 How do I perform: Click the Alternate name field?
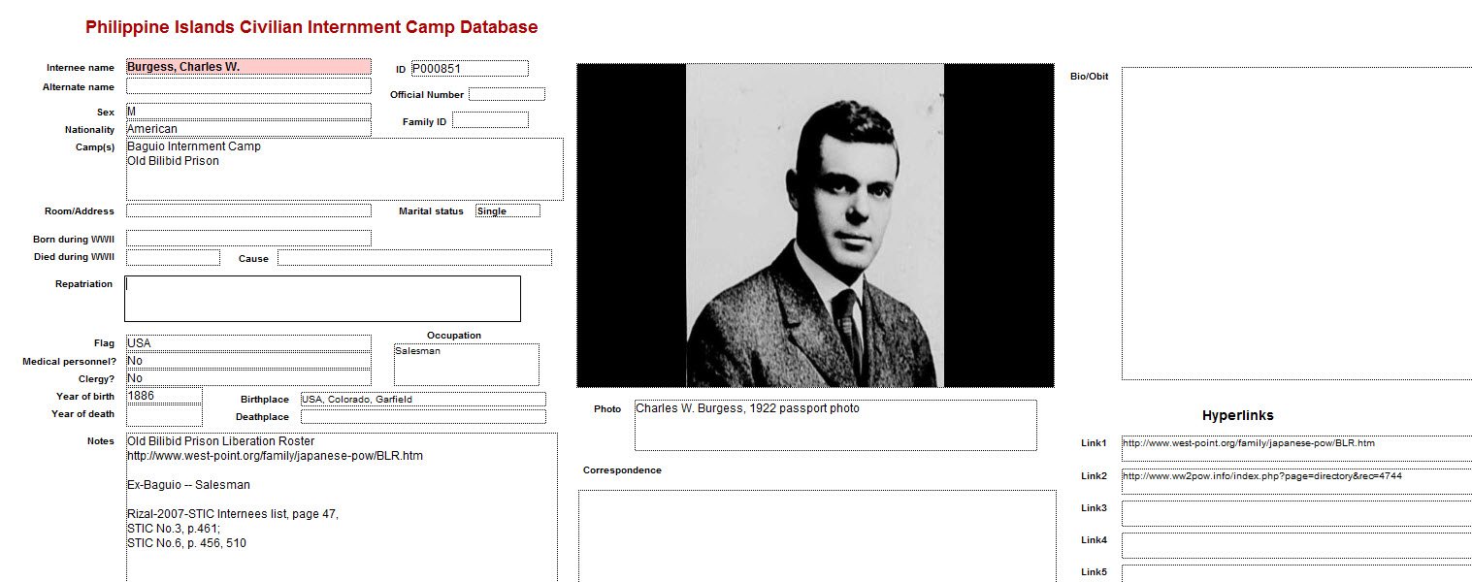coord(248,86)
